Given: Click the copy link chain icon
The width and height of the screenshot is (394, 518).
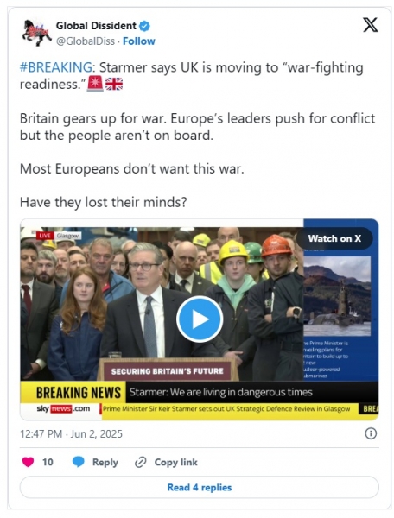Looking at the screenshot, I should point(141,462).
